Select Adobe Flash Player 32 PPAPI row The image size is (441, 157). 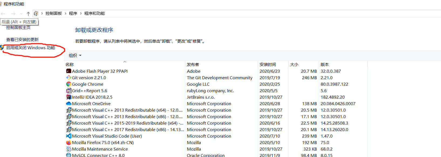(100, 71)
